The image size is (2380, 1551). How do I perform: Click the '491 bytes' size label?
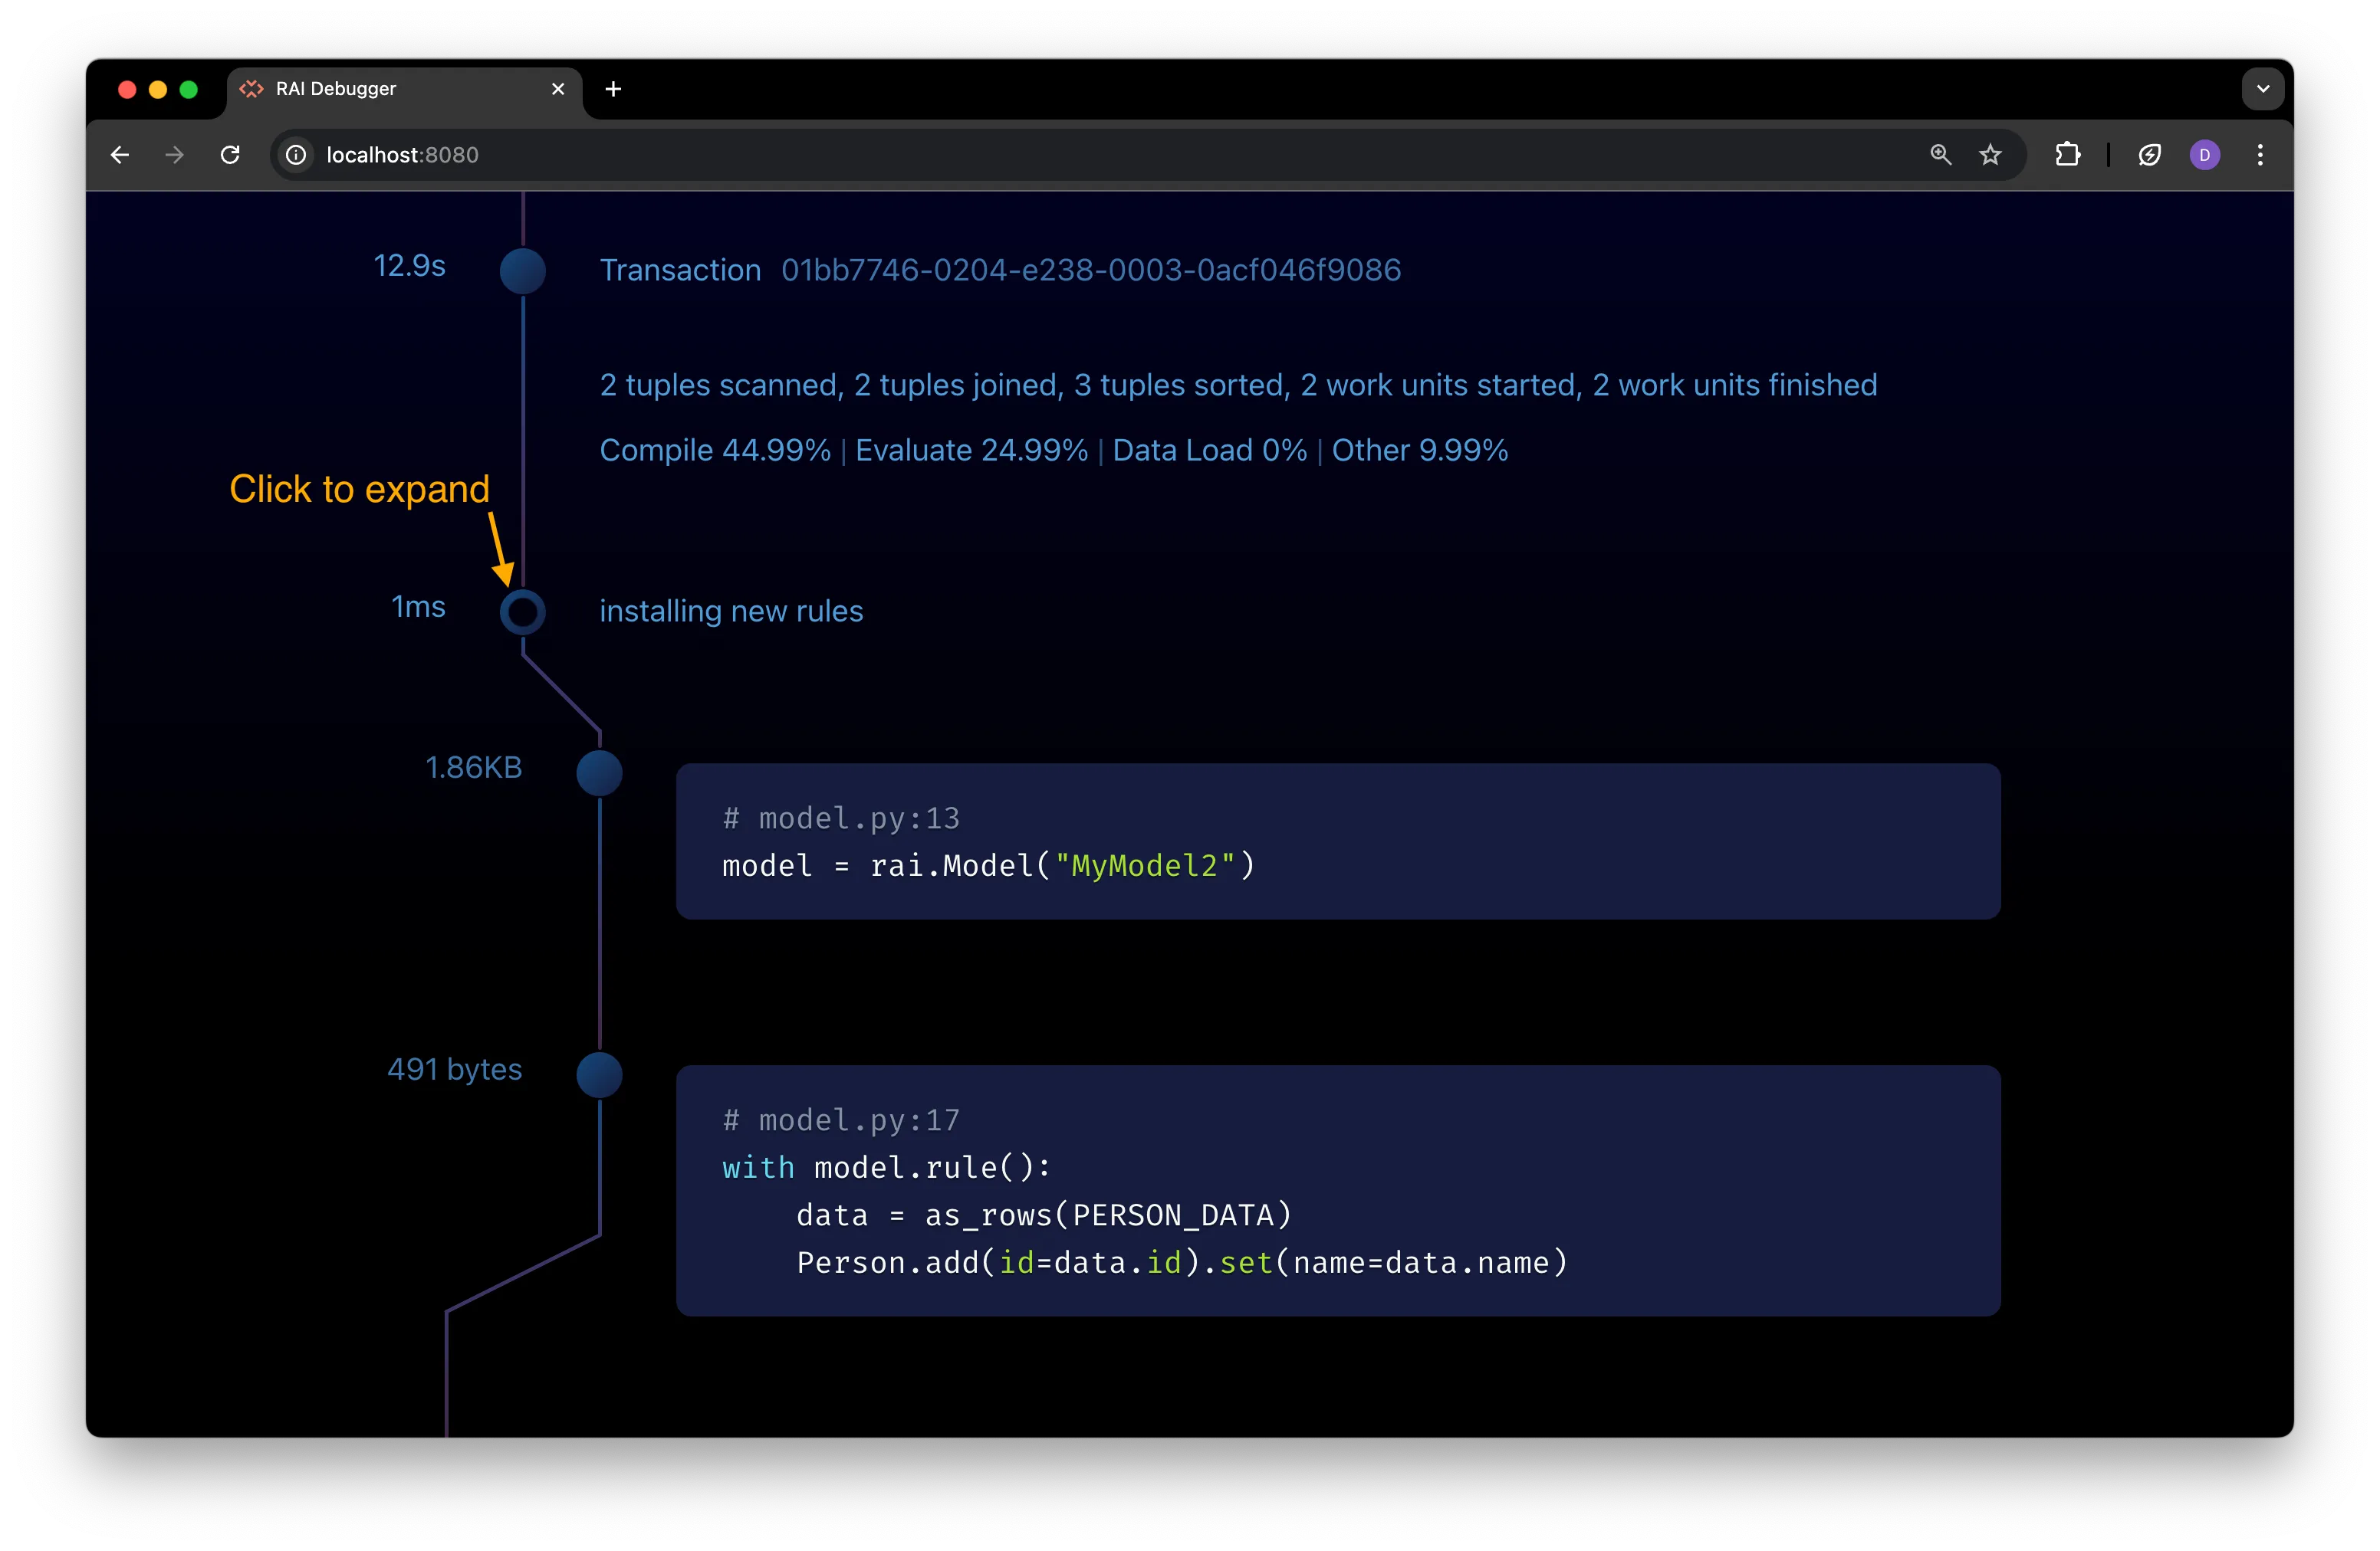(455, 1069)
